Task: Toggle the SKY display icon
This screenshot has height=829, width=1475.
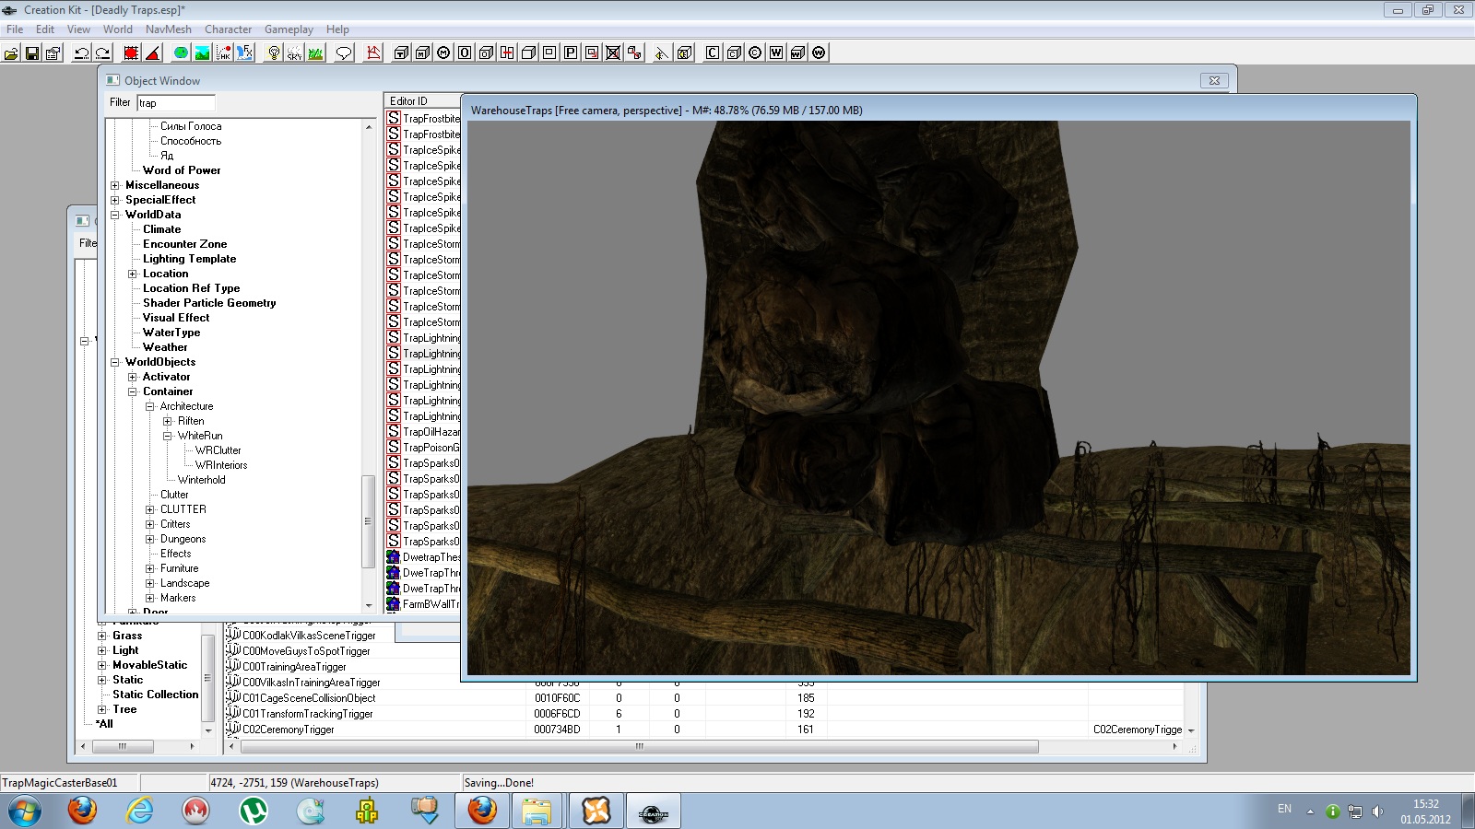Action: pyautogui.click(x=295, y=53)
